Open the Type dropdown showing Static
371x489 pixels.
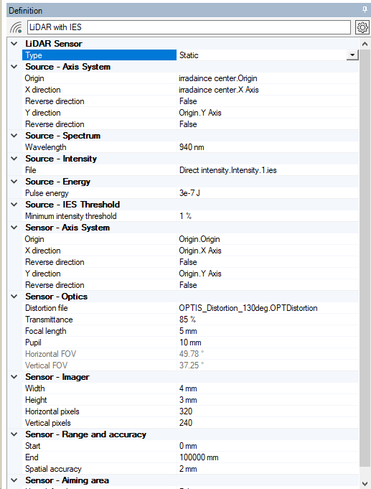(352, 55)
